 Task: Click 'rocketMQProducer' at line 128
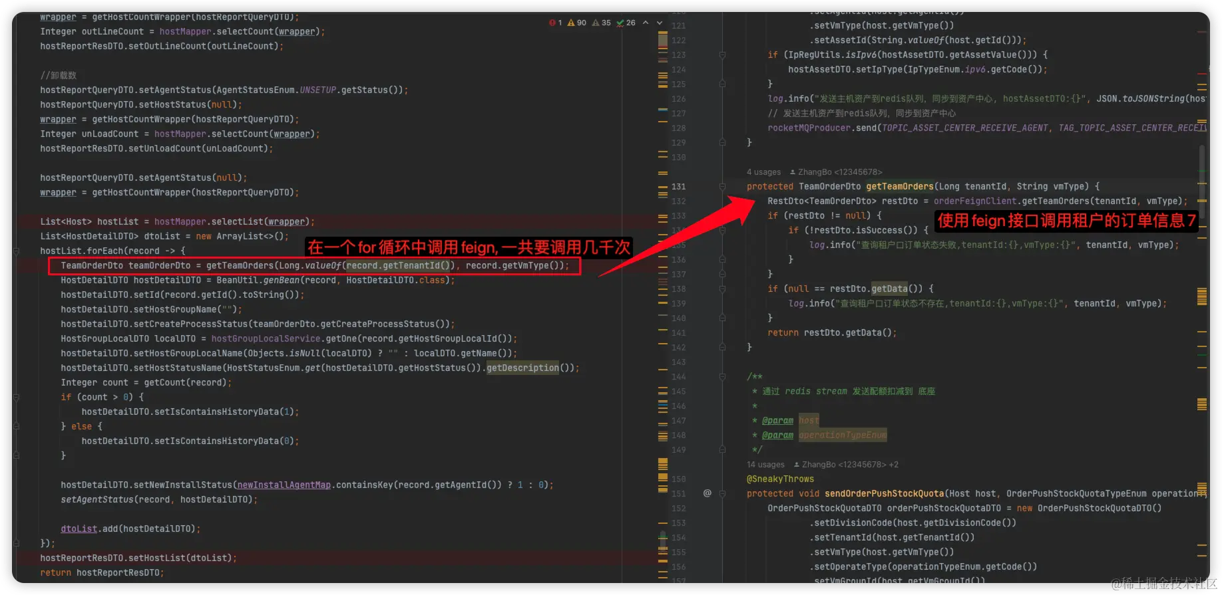point(809,128)
